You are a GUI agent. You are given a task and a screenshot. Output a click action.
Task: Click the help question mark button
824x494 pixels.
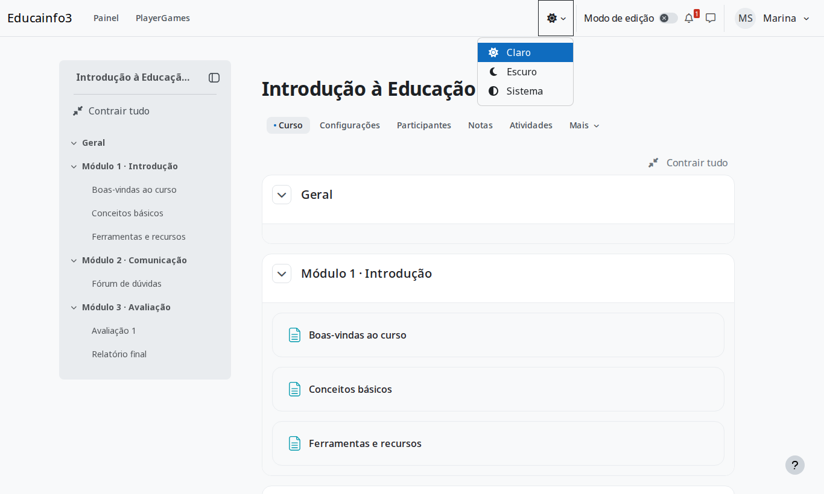(795, 465)
